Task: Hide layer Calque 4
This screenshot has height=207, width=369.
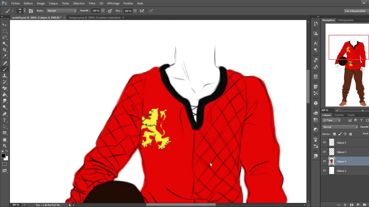Action: click(x=324, y=161)
